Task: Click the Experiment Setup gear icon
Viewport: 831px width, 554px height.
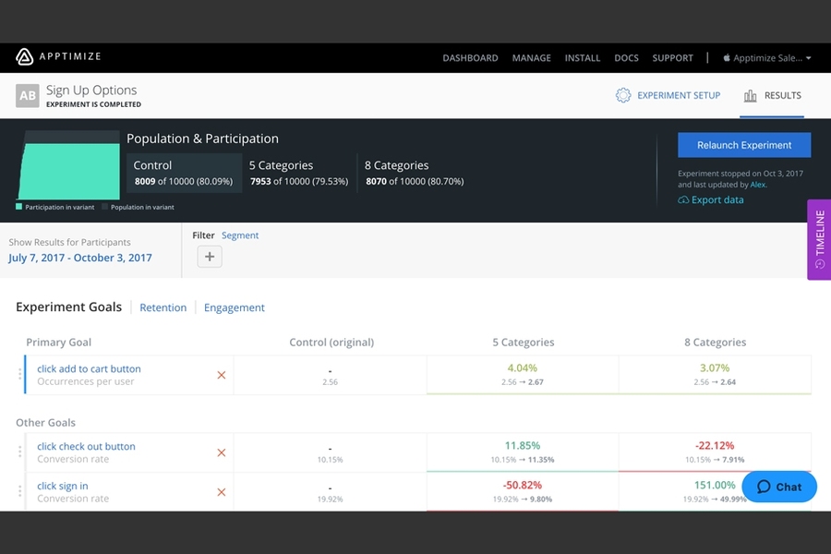Action: [623, 95]
